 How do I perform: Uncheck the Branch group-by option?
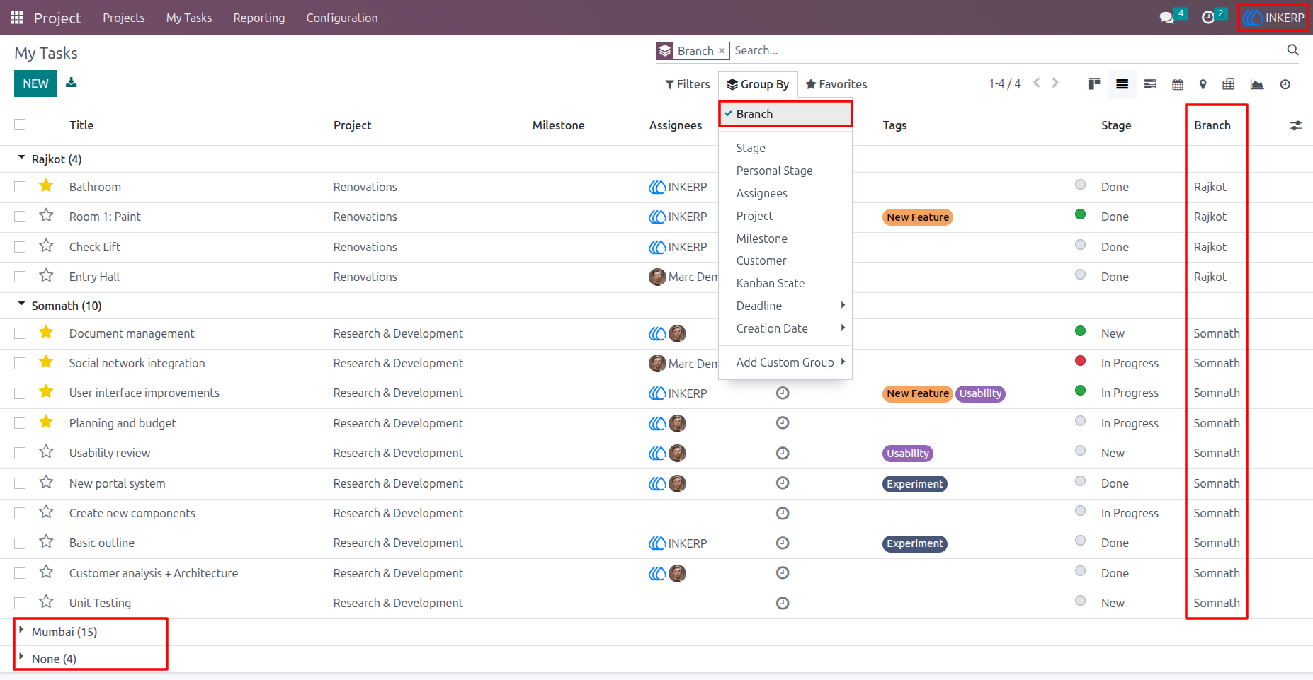pos(785,114)
